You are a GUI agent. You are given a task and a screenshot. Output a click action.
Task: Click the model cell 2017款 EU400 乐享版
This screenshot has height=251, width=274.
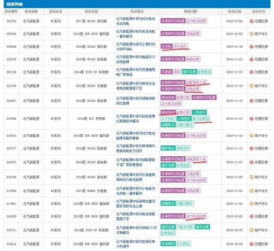click(x=91, y=191)
